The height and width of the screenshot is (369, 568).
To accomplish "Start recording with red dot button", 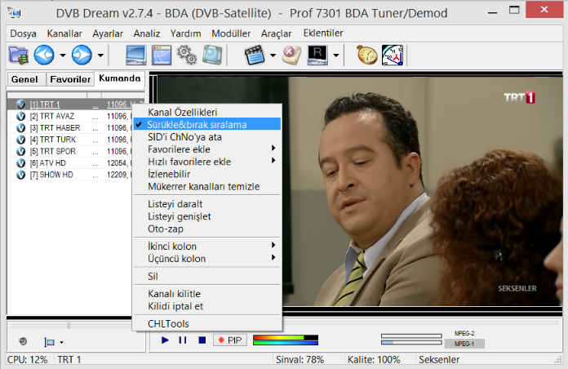I will click(x=221, y=340).
